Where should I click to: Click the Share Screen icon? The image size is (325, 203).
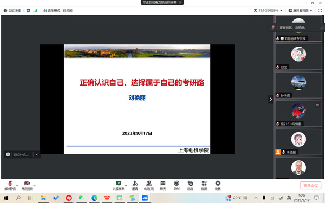click(x=118, y=185)
